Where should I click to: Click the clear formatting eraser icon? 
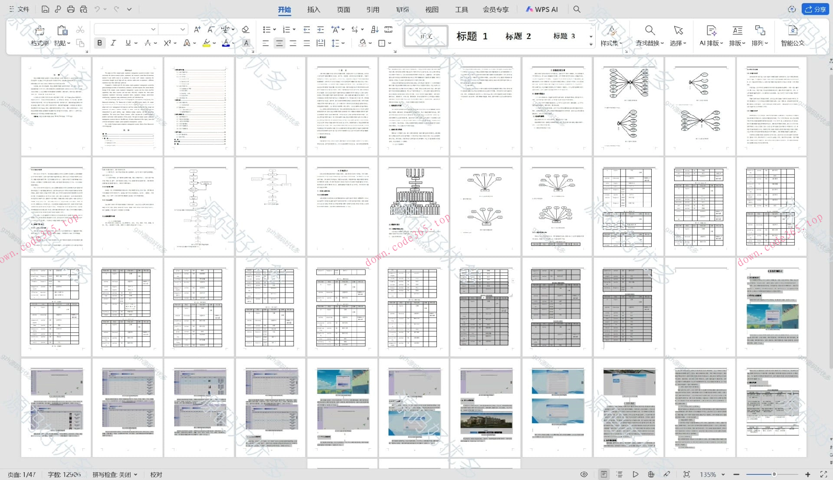[x=246, y=30]
